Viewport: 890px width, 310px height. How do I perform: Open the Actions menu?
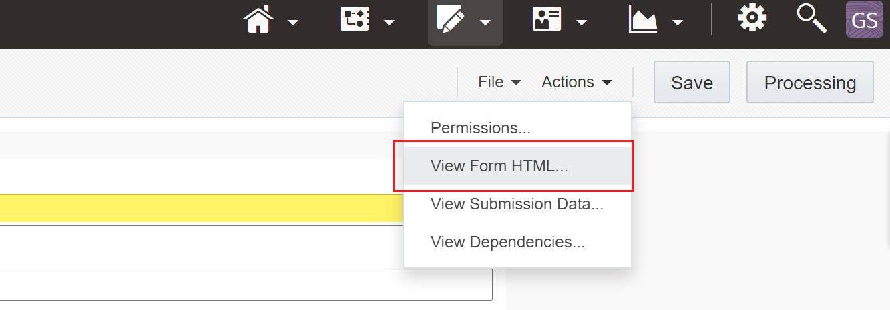[577, 82]
